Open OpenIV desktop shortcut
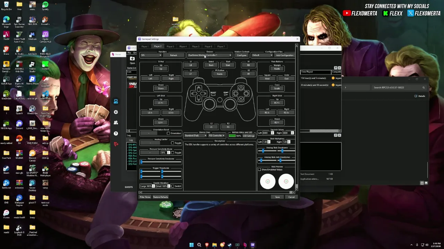This screenshot has height=249, width=444. (19, 110)
